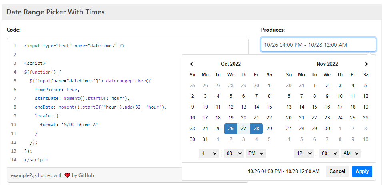Pick November 5 in right calendar
Screen dimensions: 382x185
point(366,86)
